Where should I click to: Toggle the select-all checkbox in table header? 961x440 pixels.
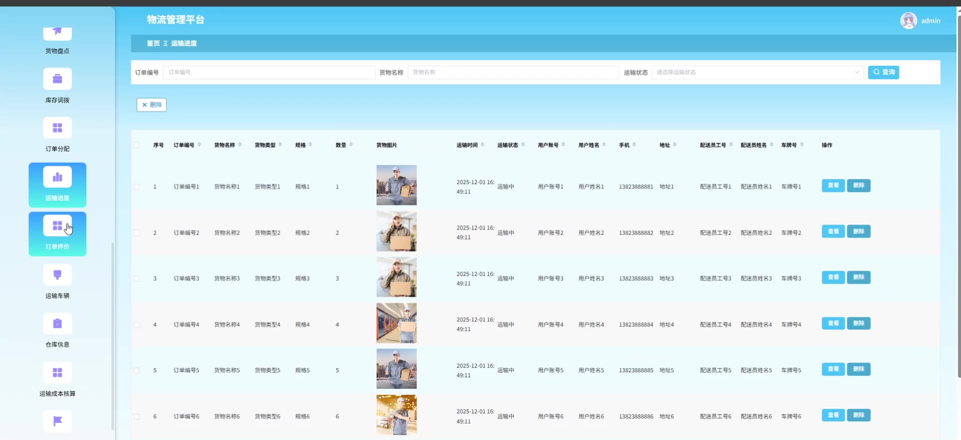click(x=136, y=145)
